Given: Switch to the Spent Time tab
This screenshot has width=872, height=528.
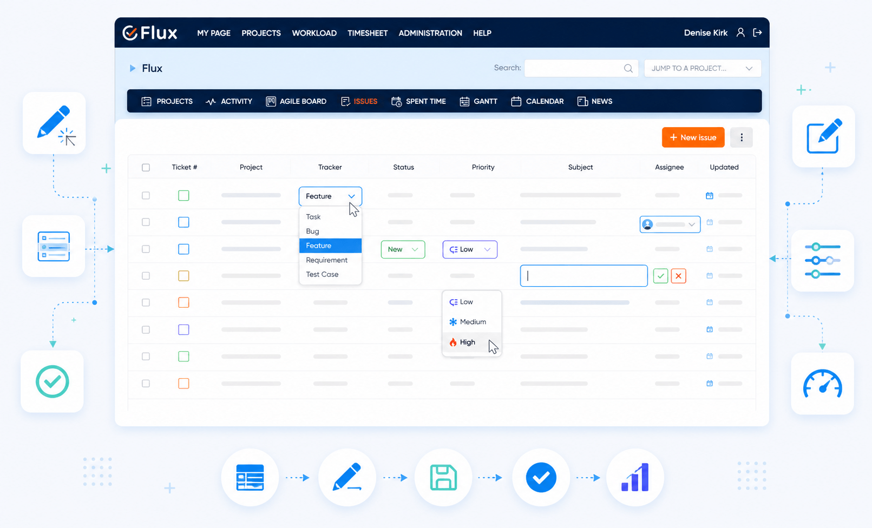Looking at the screenshot, I should click(418, 101).
